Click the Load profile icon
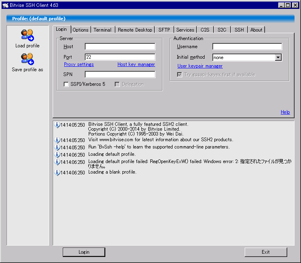The width and height of the screenshot is (301, 263). coord(28,35)
